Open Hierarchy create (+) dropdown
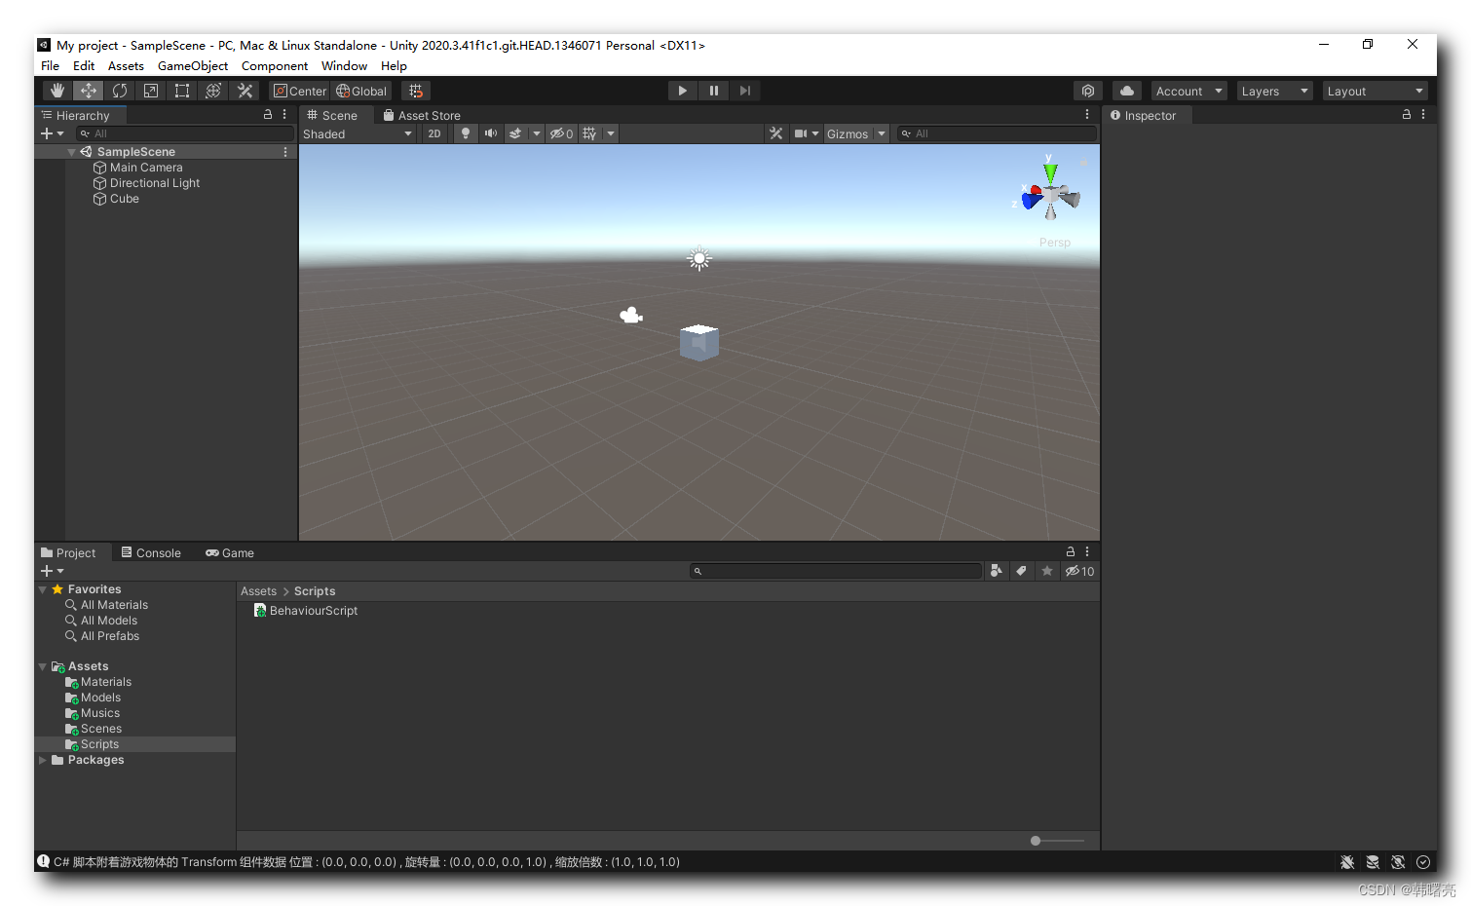 52,133
